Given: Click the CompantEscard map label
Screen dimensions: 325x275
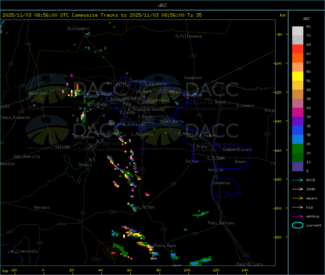Looking at the screenshot, I should [237, 150].
